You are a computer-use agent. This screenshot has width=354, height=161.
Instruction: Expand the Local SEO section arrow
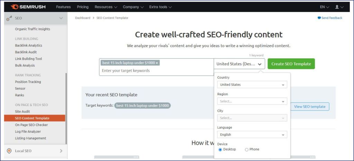61,151
